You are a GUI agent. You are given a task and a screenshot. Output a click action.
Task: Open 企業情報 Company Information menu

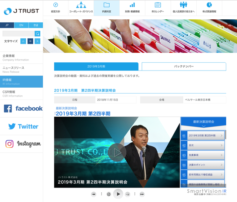(21, 58)
